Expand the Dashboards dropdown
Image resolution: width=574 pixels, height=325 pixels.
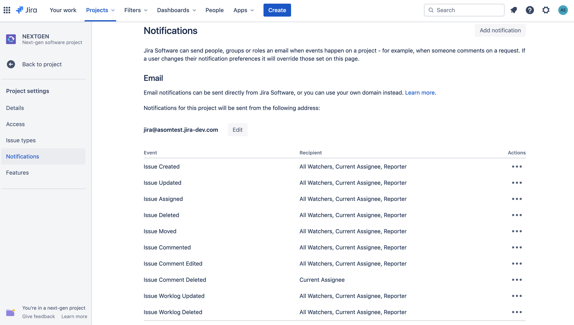tap(176, 10)
